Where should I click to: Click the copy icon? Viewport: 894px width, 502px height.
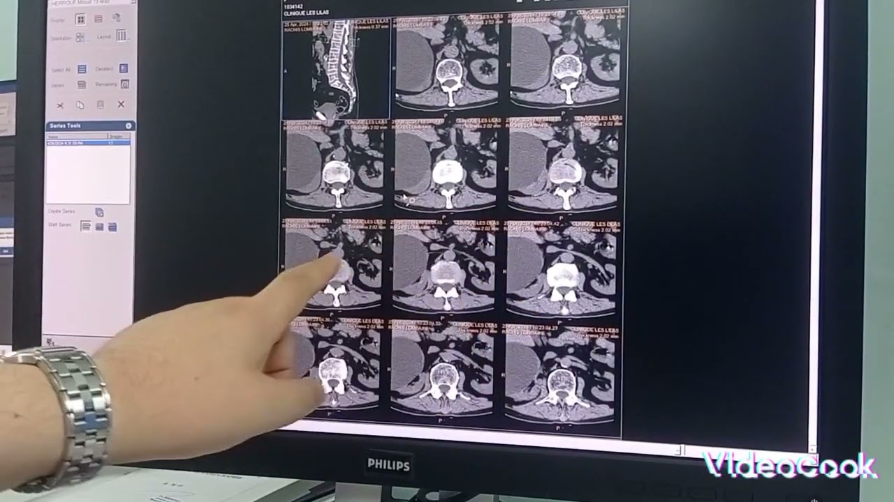click(80, 105)
